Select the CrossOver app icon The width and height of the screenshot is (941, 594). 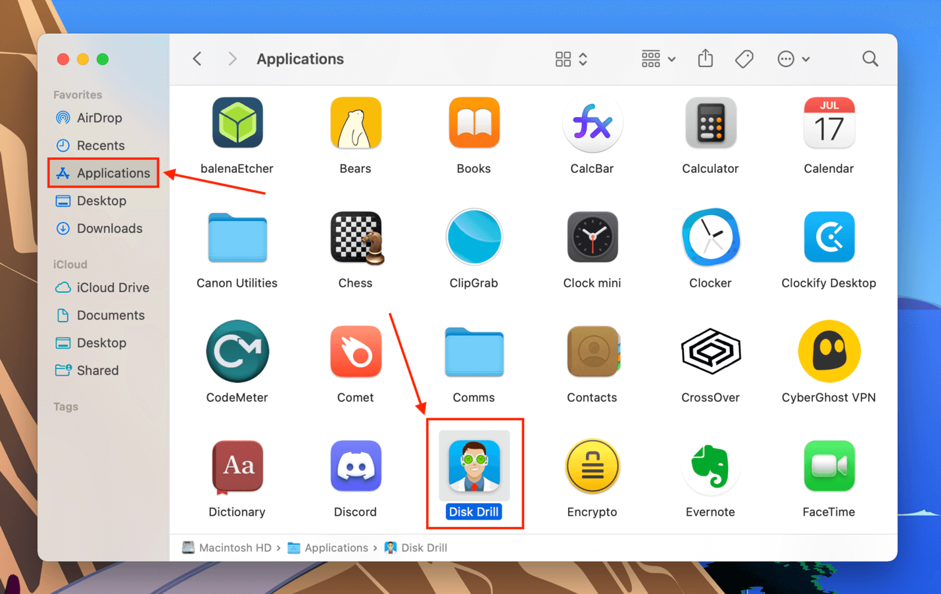(711, 351)
